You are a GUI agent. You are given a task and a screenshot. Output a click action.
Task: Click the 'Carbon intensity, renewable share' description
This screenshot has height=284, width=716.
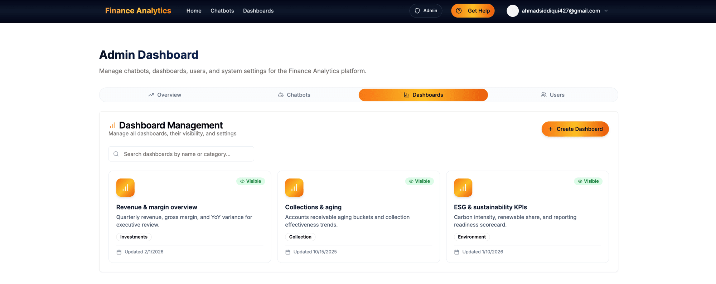[515, 221]
